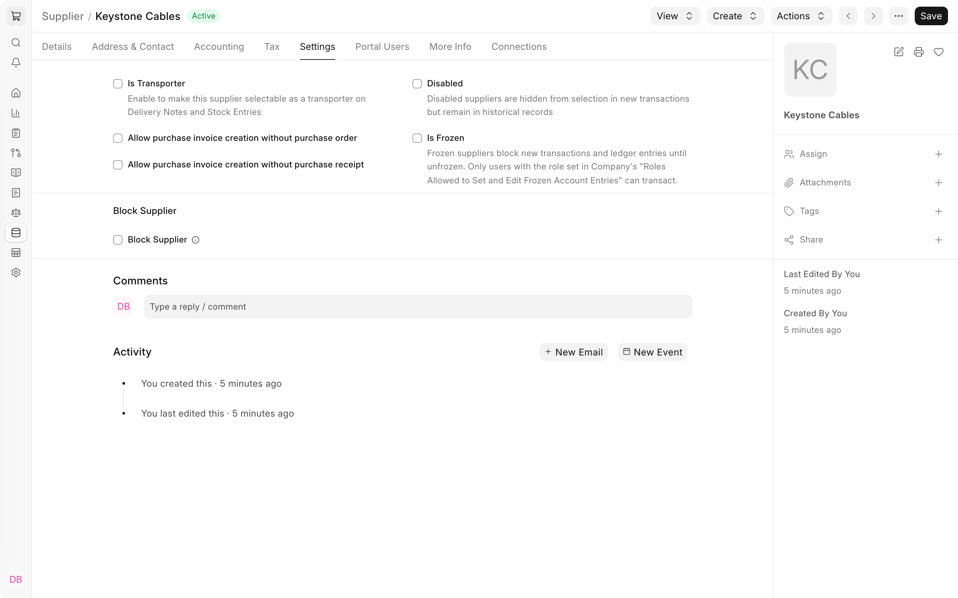Viewport: 958px width, 598px height.
Task: Click the comment reply input field
Action: click(418, 307)
